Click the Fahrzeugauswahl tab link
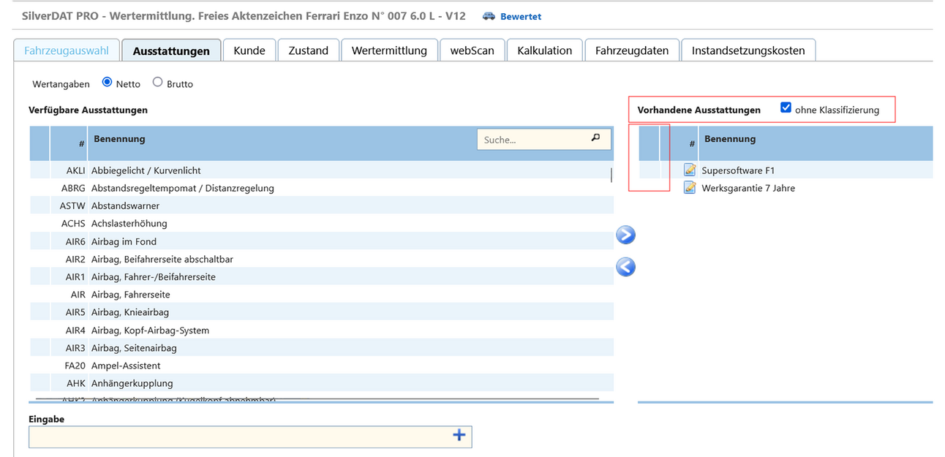The image size is (945, 457). (67, 50)
